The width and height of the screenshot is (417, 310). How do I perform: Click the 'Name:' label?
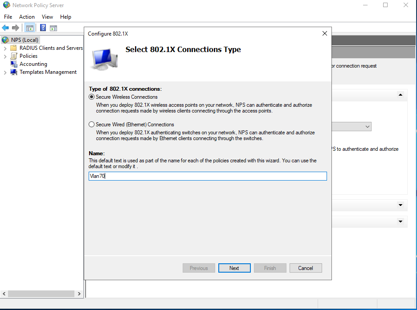tap(97, 153)
